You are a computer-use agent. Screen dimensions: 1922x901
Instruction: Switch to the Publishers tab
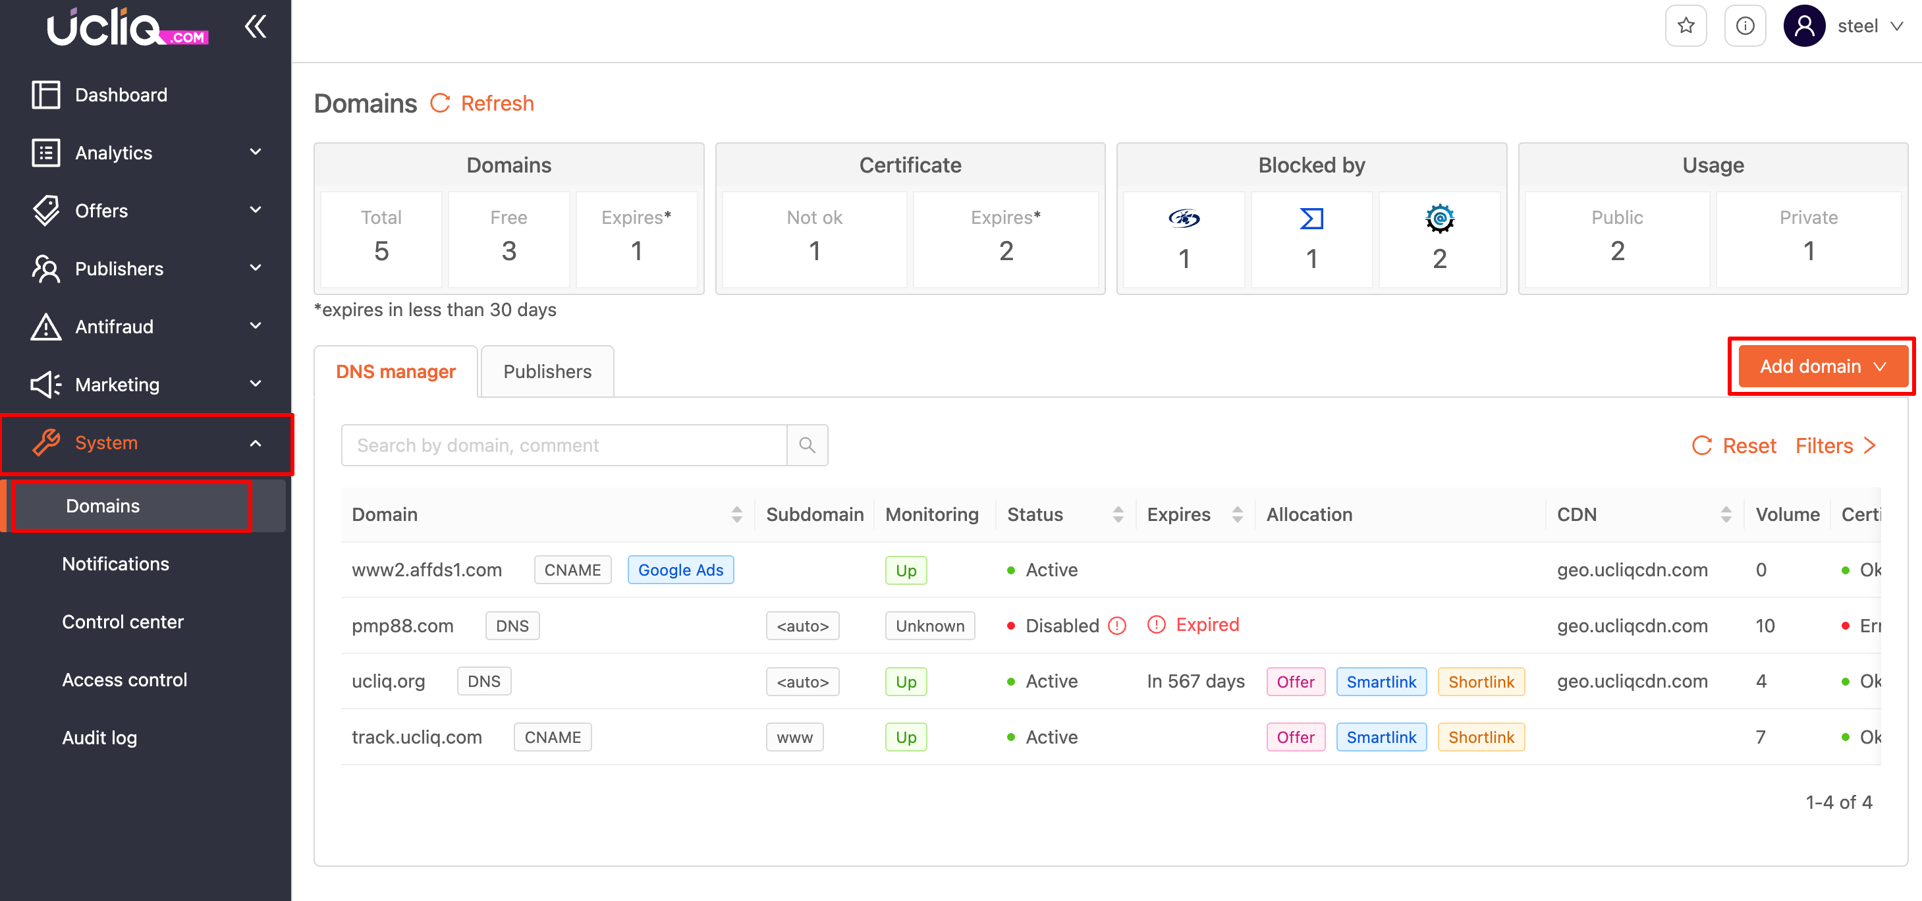pyautogui.click(x=547, y=371)
